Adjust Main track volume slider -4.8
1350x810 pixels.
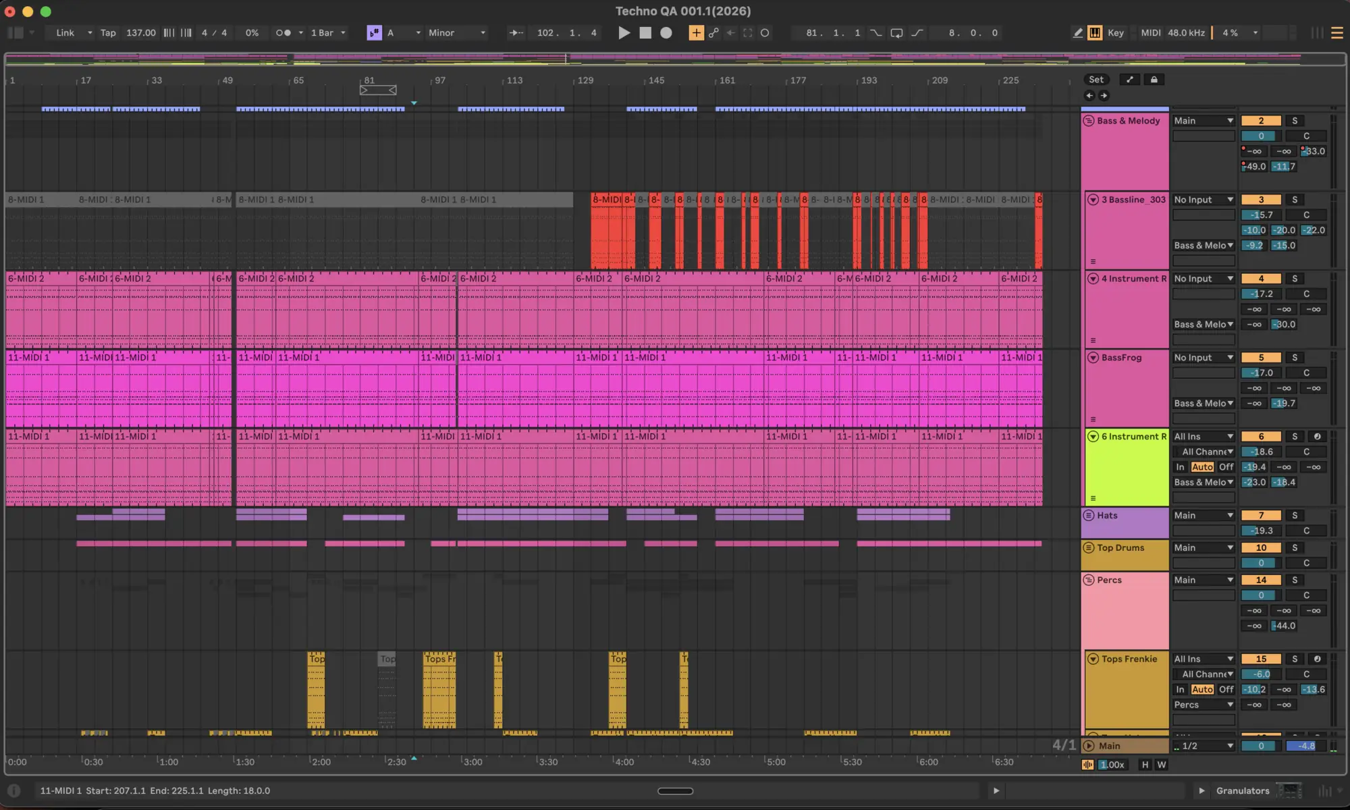(x=1305, y=746)
